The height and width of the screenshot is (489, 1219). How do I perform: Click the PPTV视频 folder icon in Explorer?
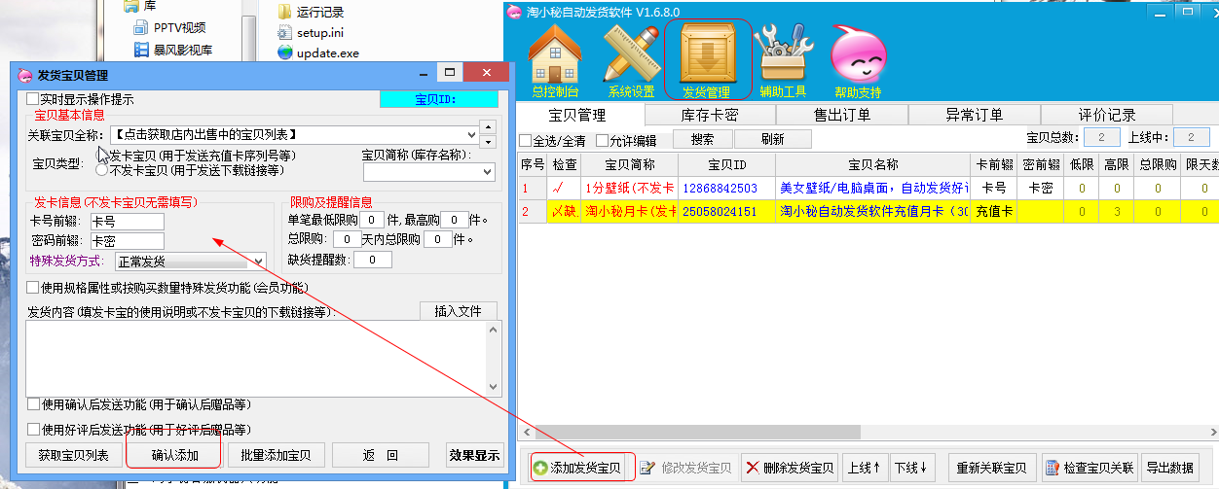[x=140, y=27]
